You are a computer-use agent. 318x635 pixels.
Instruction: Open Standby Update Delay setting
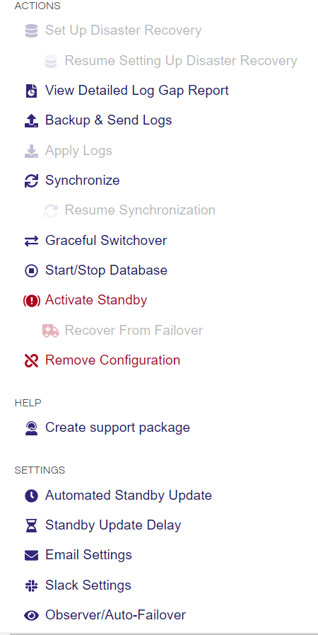coord(113,525)
